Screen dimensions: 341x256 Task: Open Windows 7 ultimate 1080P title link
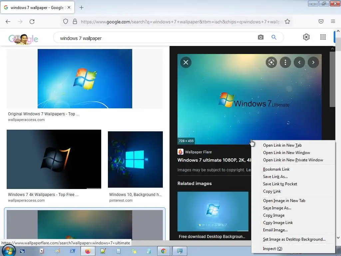pyautogui.click(x=214, y=160)
